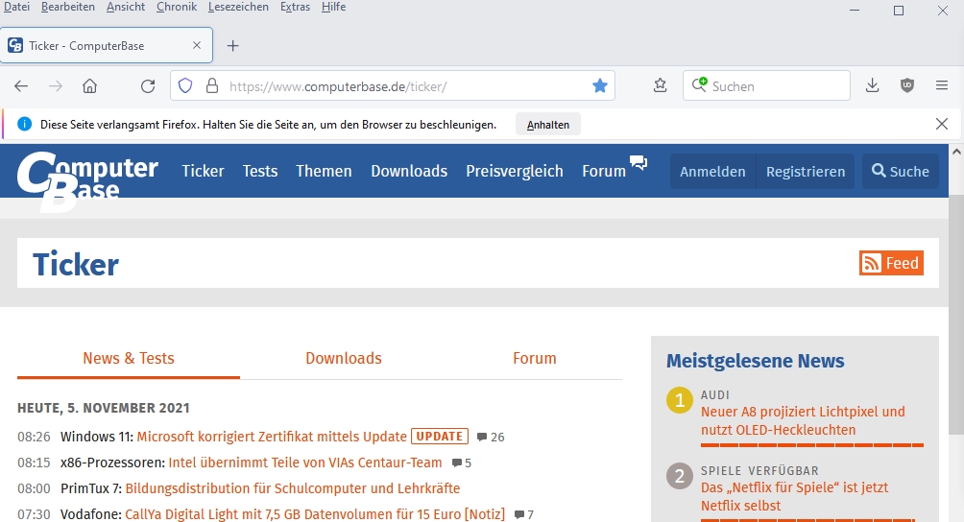Open the Ansicht menu
This screenshot has height=522, width=964.
pos(126,7)
